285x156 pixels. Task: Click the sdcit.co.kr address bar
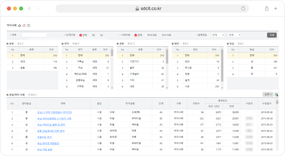pos(152,9)
